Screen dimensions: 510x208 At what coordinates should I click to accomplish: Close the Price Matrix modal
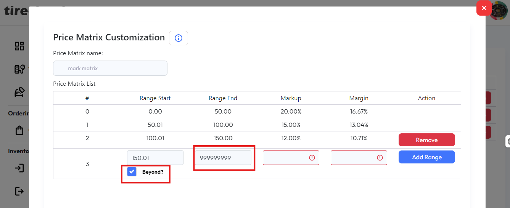click(484, 8)
